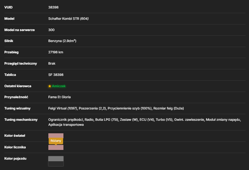Click the Kolor licznika label
The image size is (249, 170).
[15, 147]
